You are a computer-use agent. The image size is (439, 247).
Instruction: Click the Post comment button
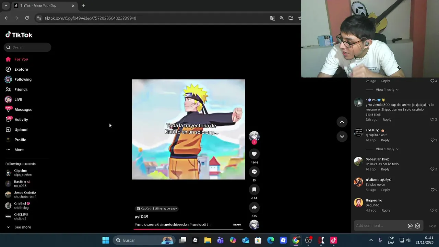pos(433,226)
